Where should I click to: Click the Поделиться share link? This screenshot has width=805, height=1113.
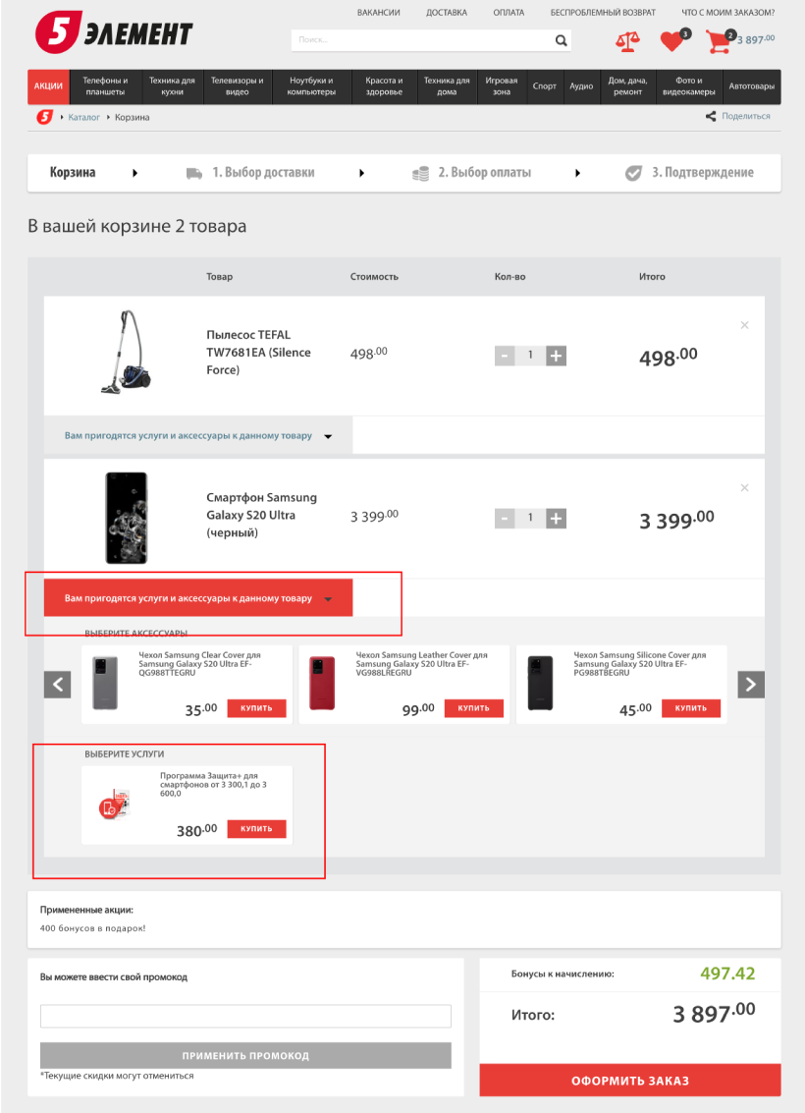pos(745,117)
